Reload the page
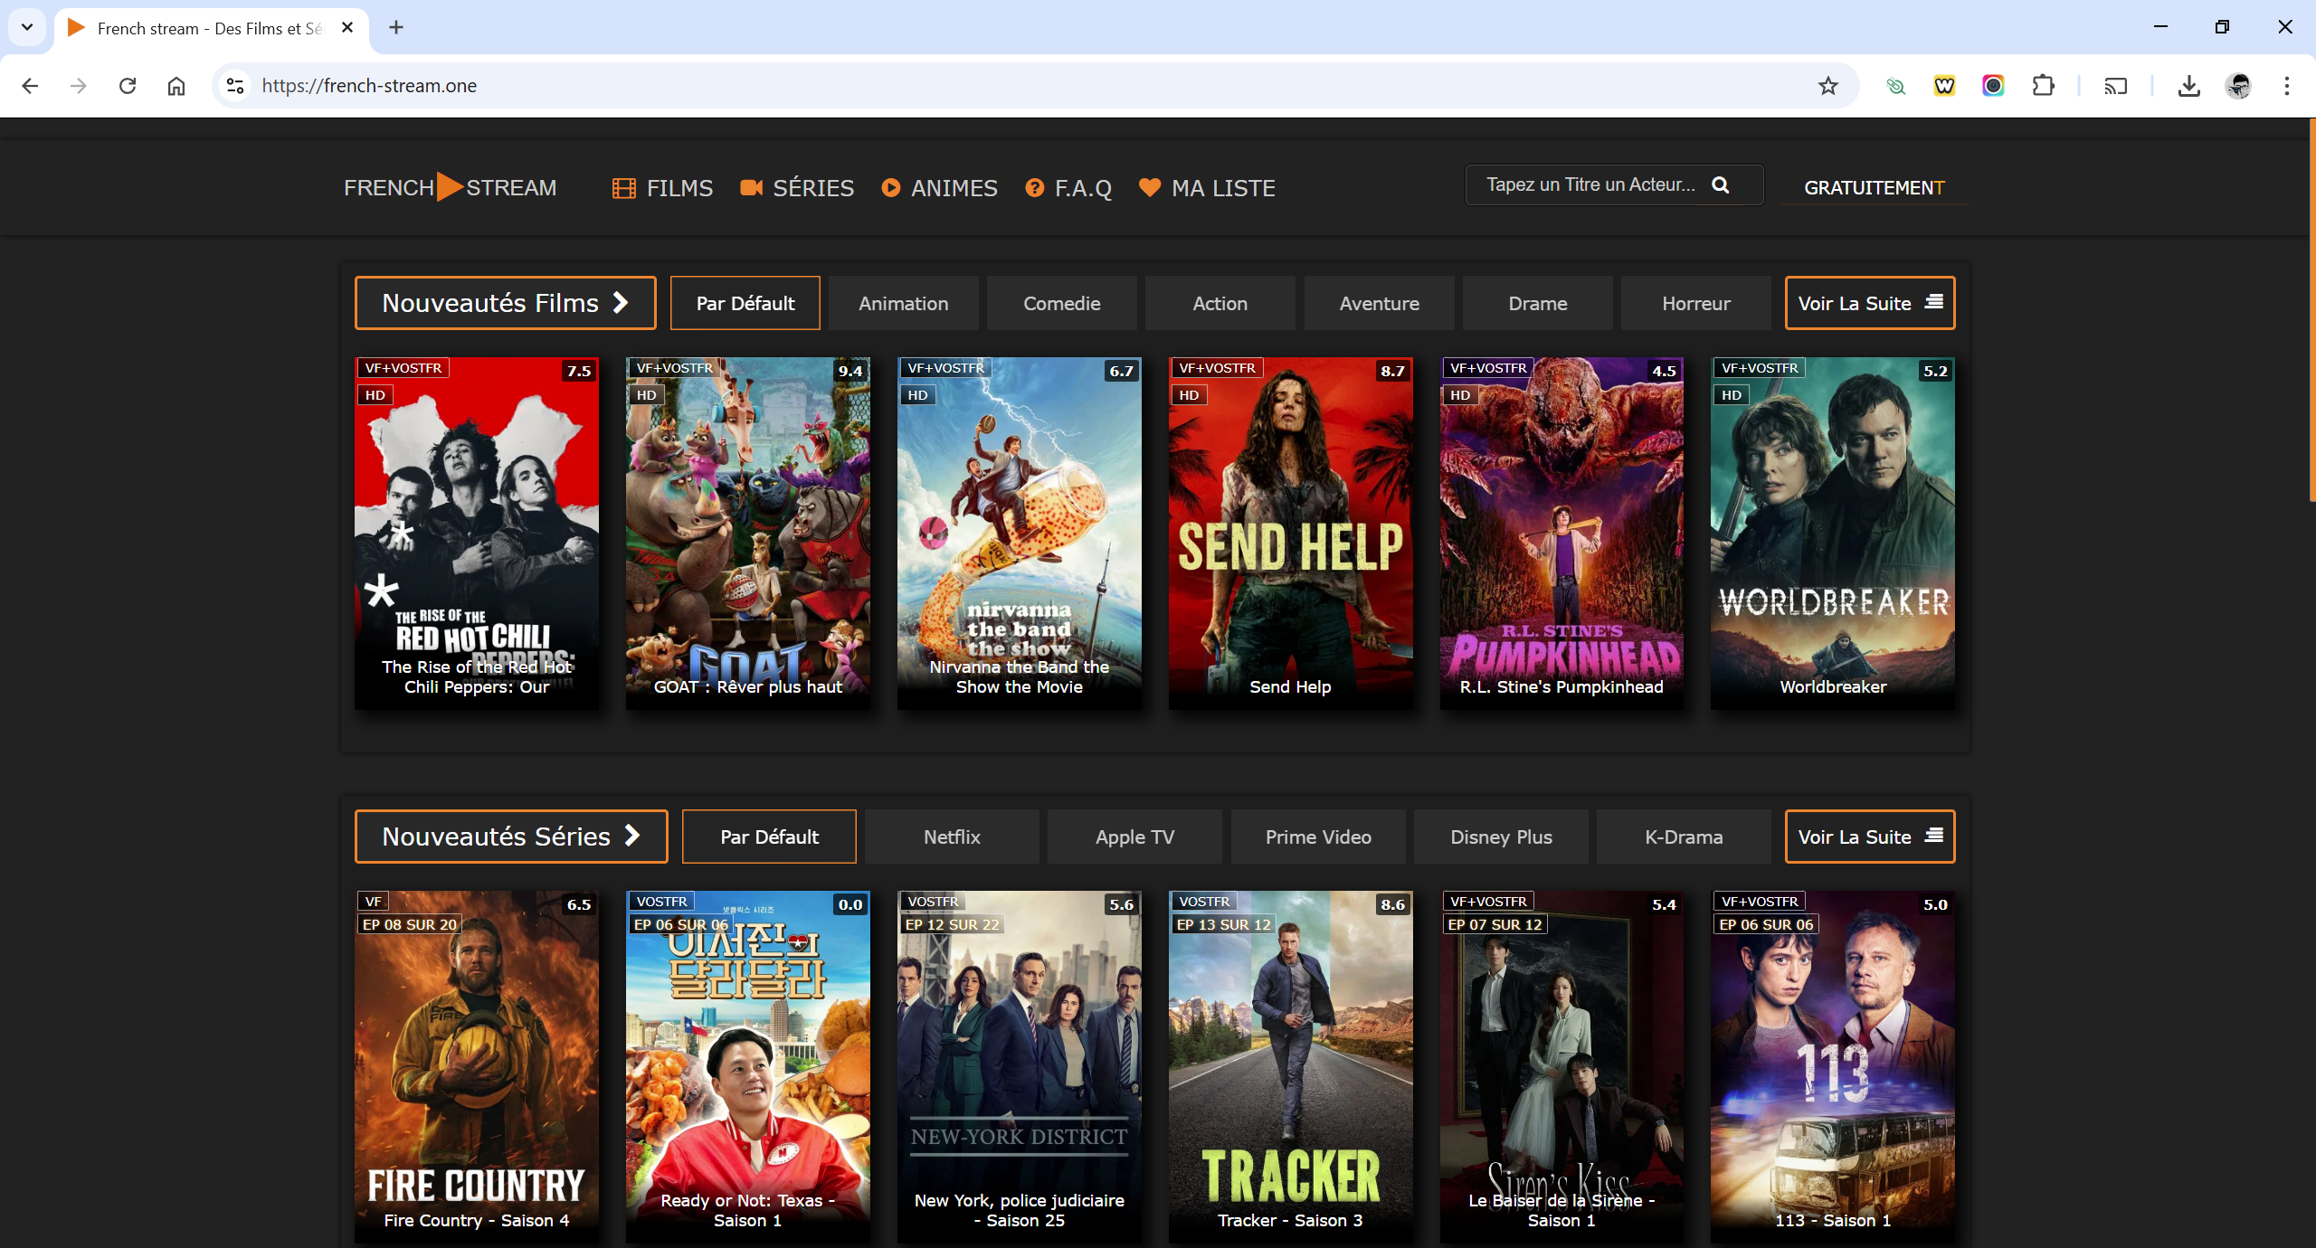 128,86
